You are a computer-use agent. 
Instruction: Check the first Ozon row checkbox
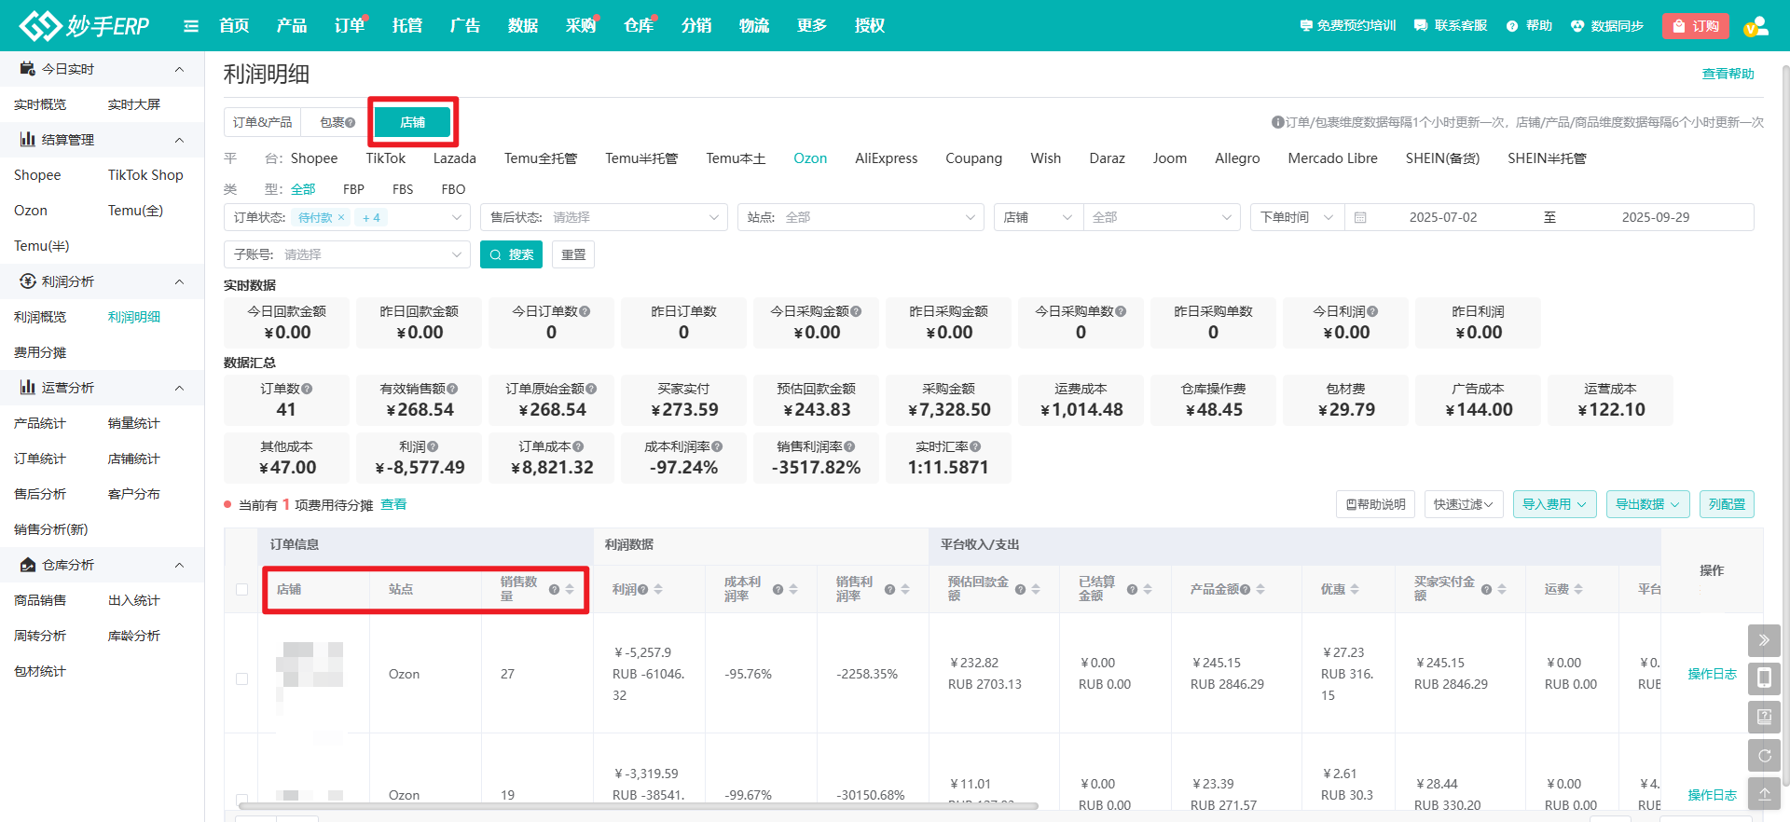click(x=242, y=678)
